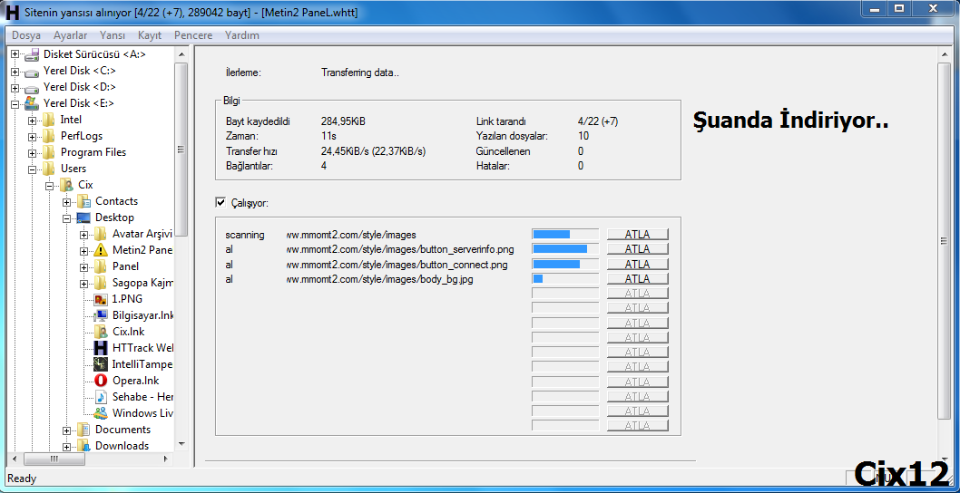Select the Yerel Disk D: drive icon
The height and width of the screenshot is (493, 960).
pos(33,88)
